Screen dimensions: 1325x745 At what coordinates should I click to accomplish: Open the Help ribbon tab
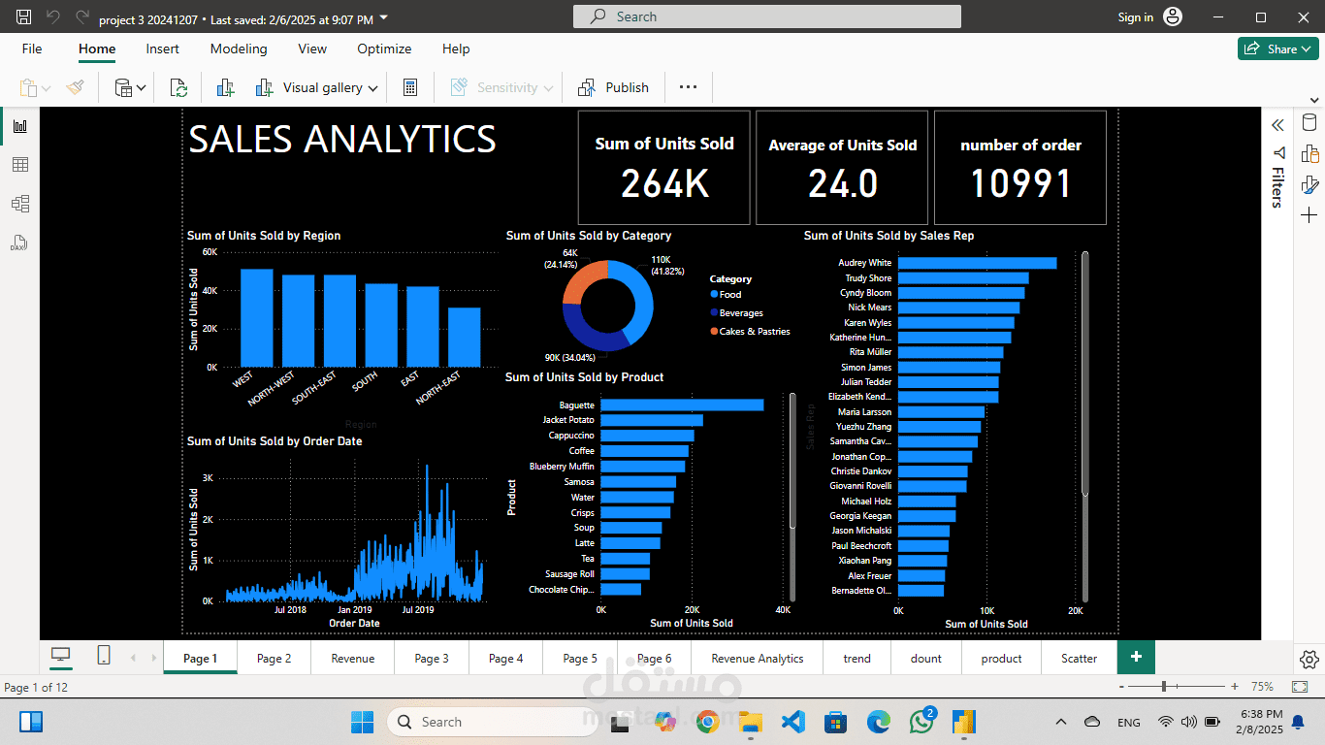click(x=456, y=49)
